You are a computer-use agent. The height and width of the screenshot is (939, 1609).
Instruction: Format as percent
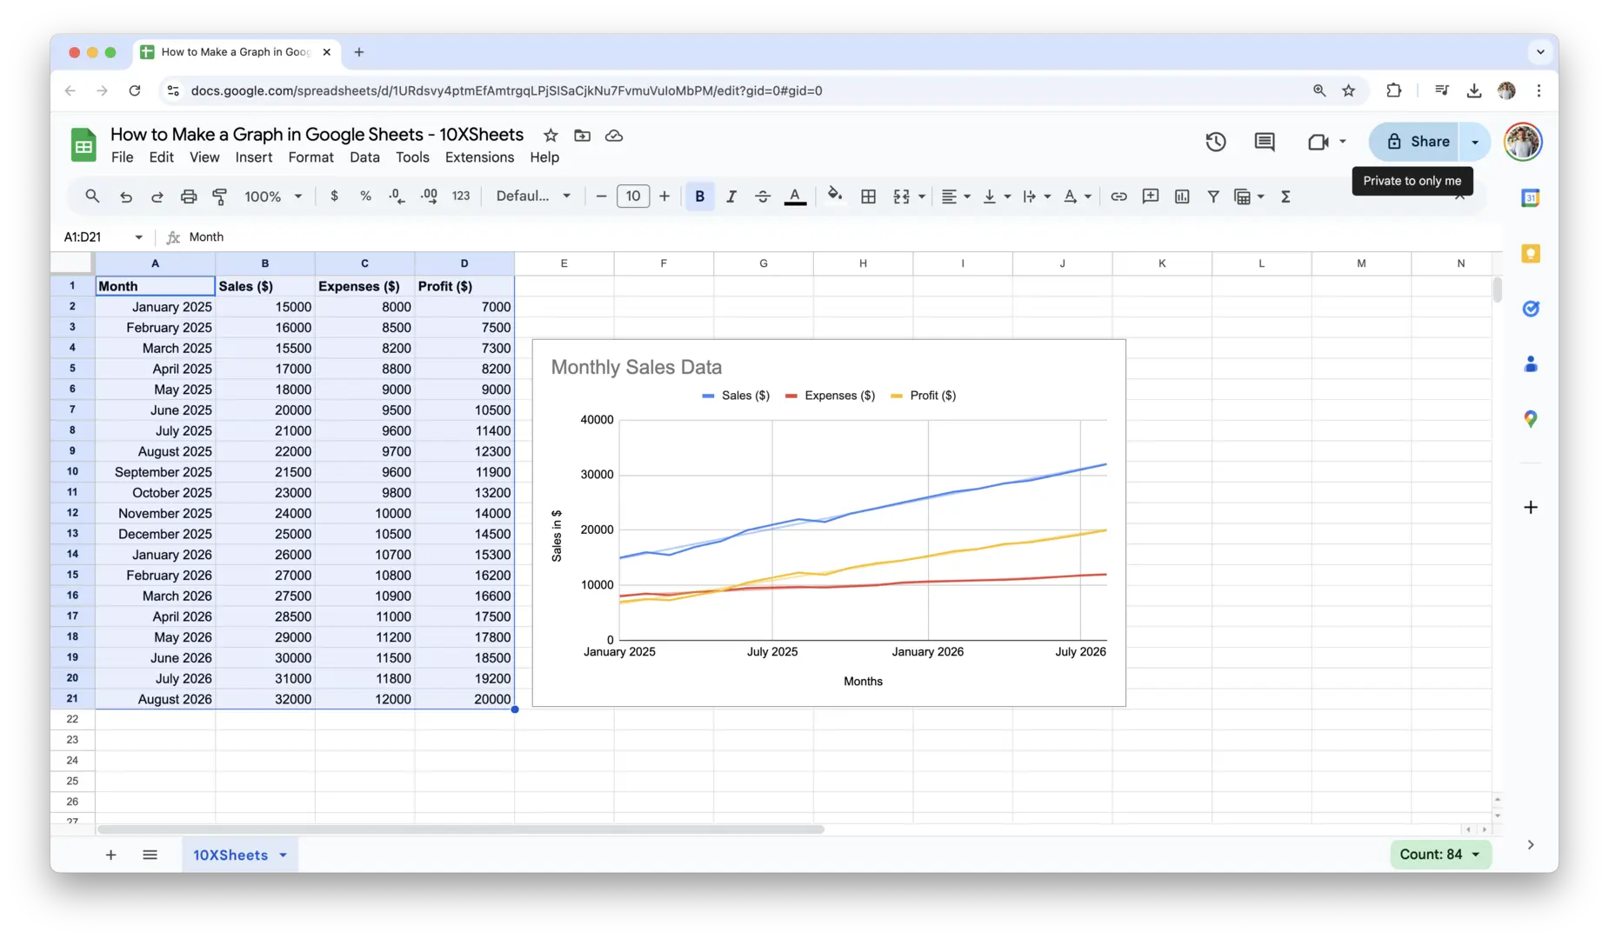(x=365, y=196)
